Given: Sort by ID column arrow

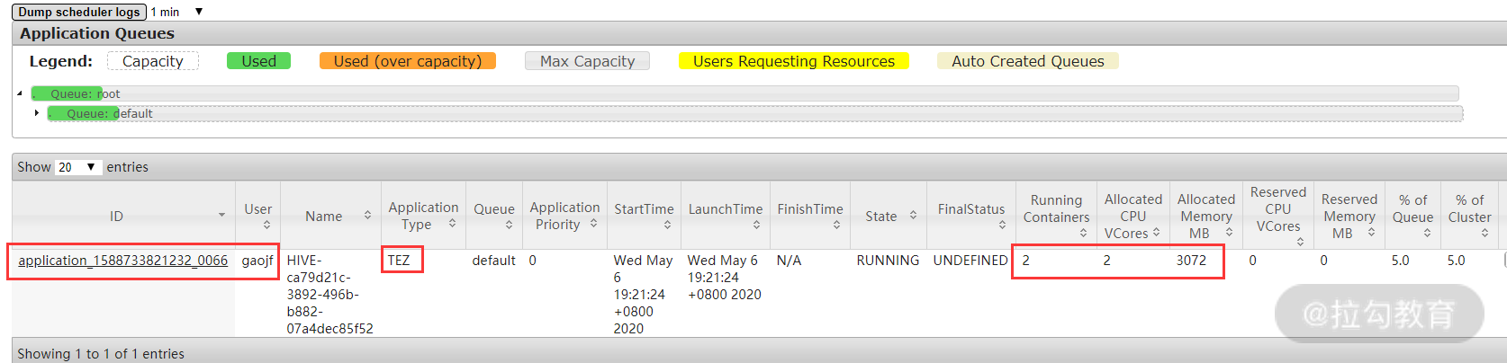Looking at the screenshot, I should pyautogui.click(x=221, y=216).
